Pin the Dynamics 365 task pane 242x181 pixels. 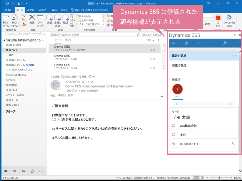[x=235, y=35]
